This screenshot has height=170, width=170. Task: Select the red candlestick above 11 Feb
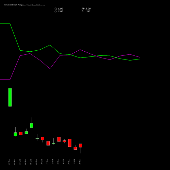click(x=48, y=143)
